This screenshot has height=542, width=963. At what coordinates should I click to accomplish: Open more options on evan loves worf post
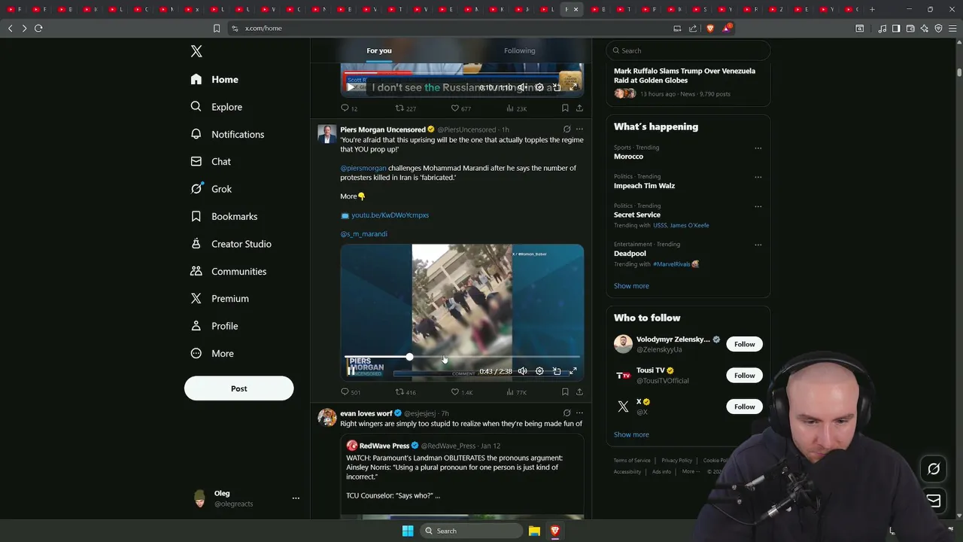coord(579,413)
